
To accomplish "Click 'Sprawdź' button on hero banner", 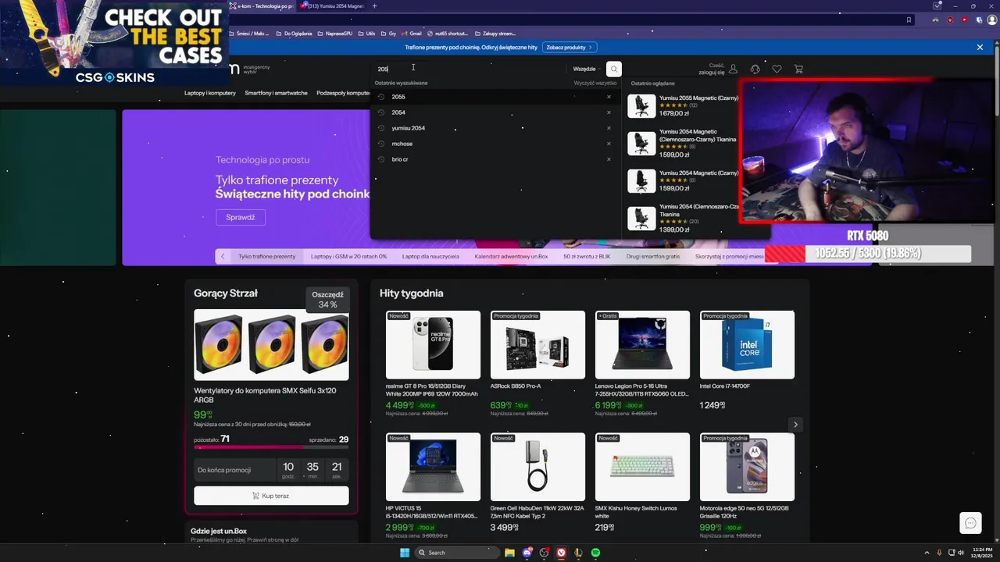I will (241, 217).
